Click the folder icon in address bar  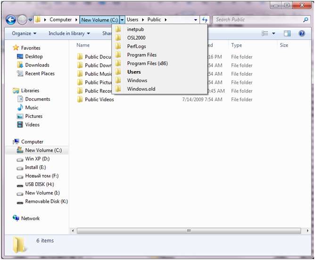coord(38,19)
